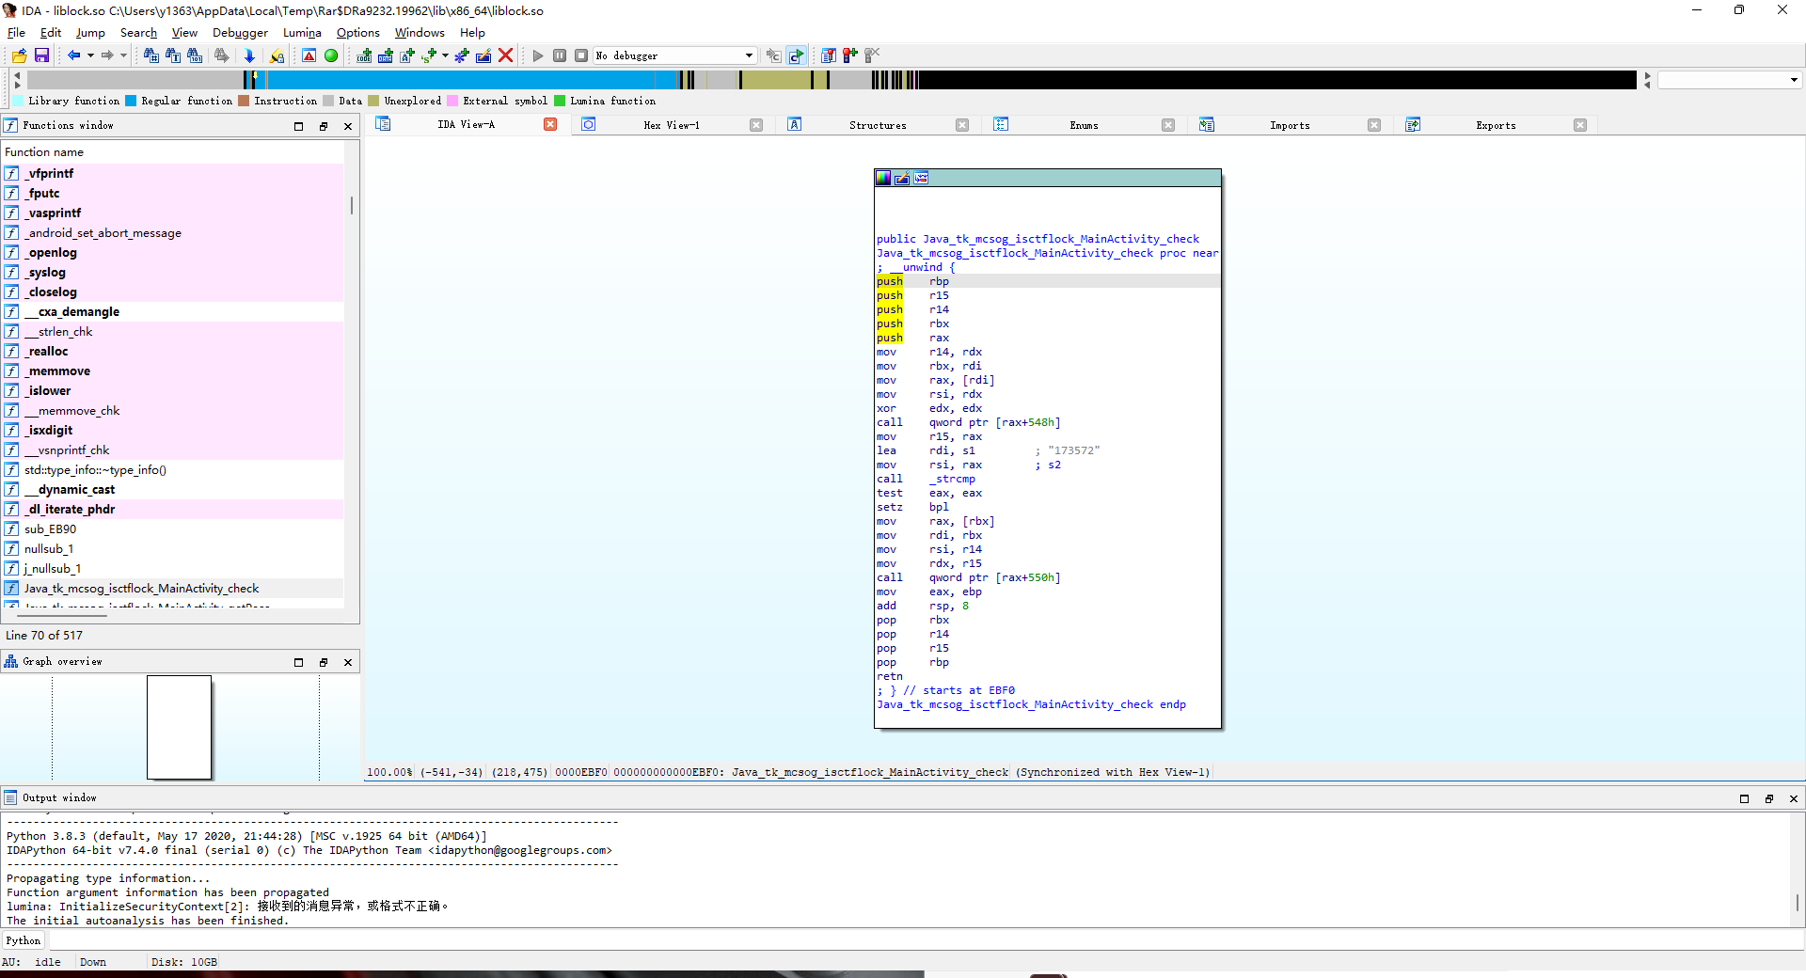
Task: Click the CODE plus toolbar icon
Action: [364, 55]
